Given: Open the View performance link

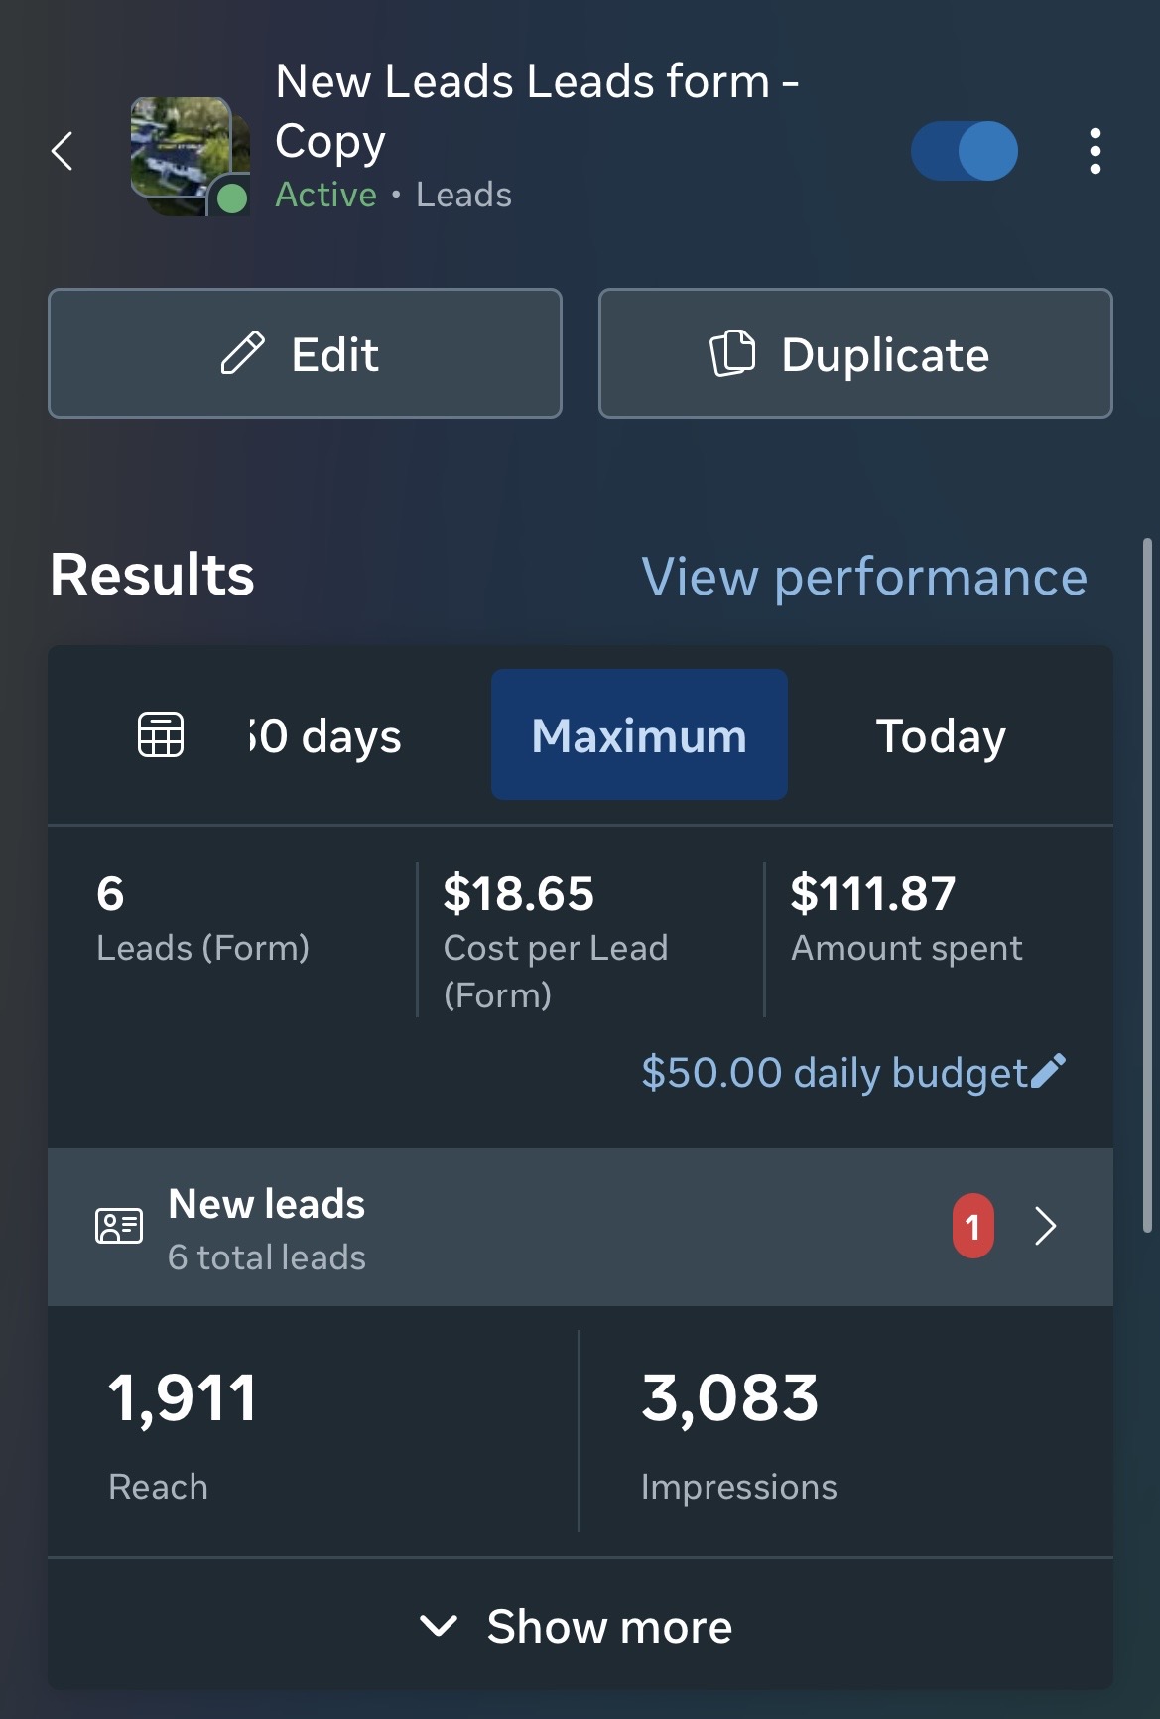Looking at the screenshot, I should click(x=864, y=577).
